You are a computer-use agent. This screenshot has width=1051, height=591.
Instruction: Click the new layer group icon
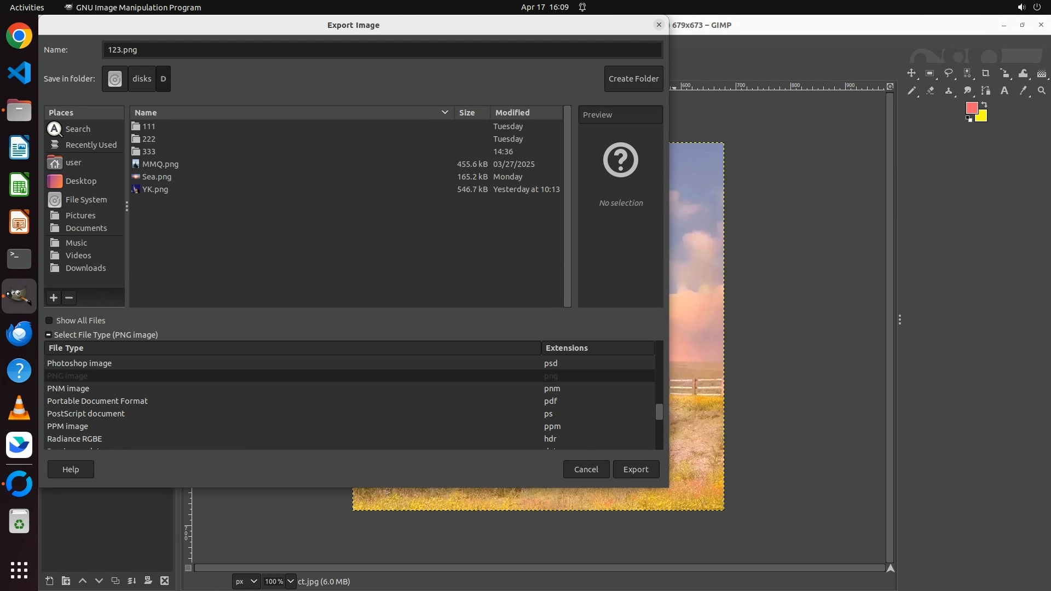click(x=66, y=581)
